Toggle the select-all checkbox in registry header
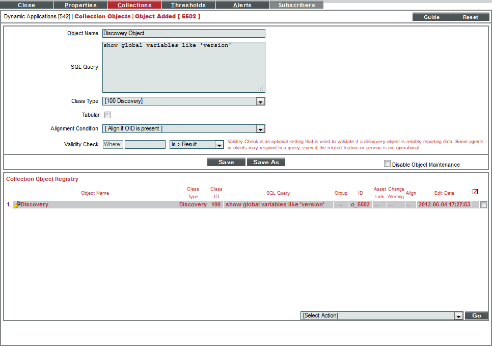Viewport: 492px width, 346px height. [475, 192]
